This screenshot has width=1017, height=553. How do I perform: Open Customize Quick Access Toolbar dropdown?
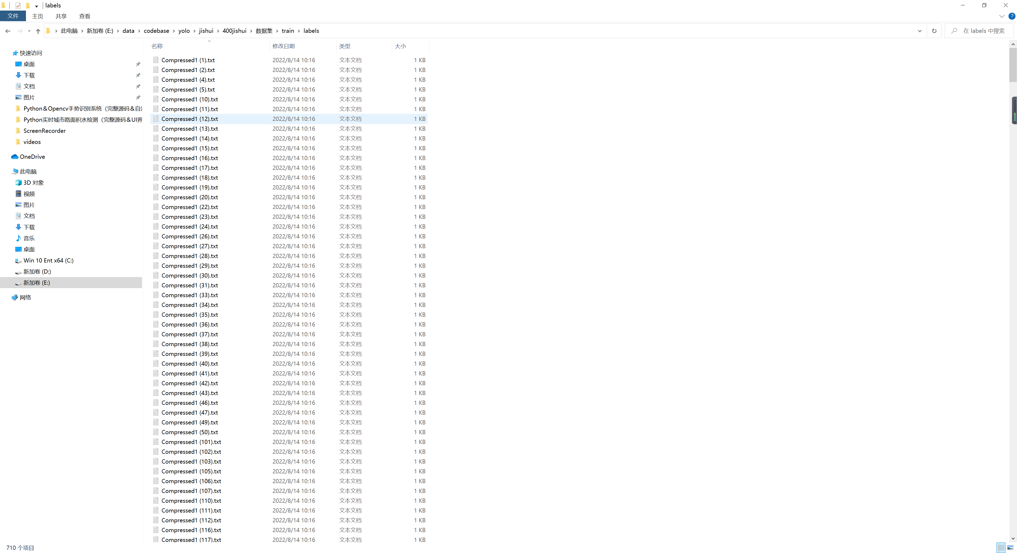[36, 6]
